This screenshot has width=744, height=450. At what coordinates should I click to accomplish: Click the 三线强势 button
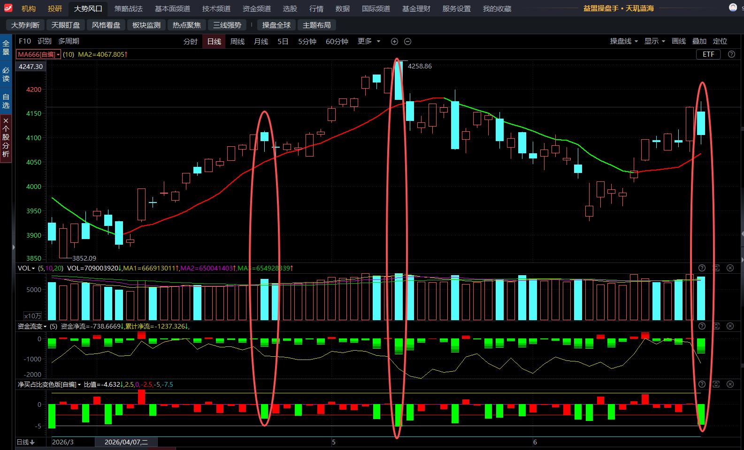point(227,25)
